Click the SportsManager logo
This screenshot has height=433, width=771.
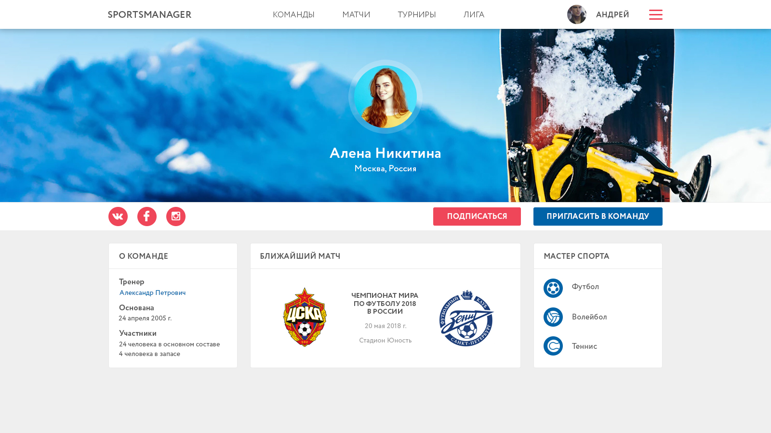pyautogui.click(x=149, y=15)
